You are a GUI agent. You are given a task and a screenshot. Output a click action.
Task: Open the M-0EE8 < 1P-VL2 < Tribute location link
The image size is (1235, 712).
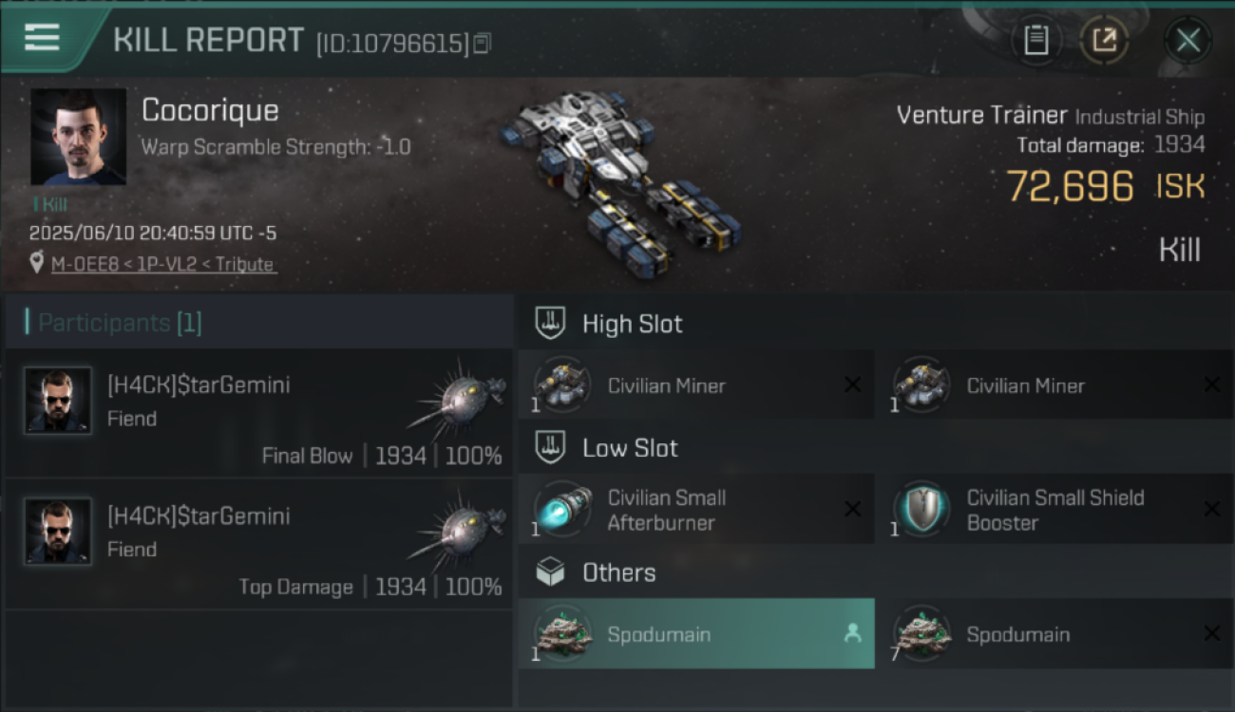[x=163, y=264]
